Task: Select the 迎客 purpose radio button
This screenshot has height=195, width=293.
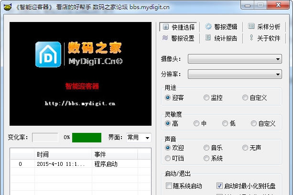Action: (x=174, y=97)
